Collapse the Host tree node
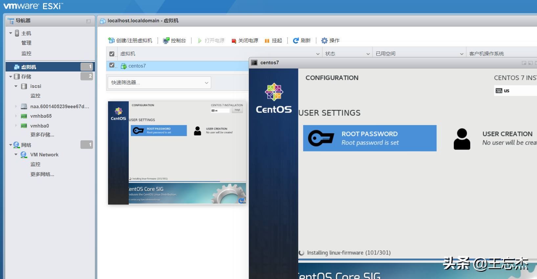The image size is (537, 279). (11, 33)
